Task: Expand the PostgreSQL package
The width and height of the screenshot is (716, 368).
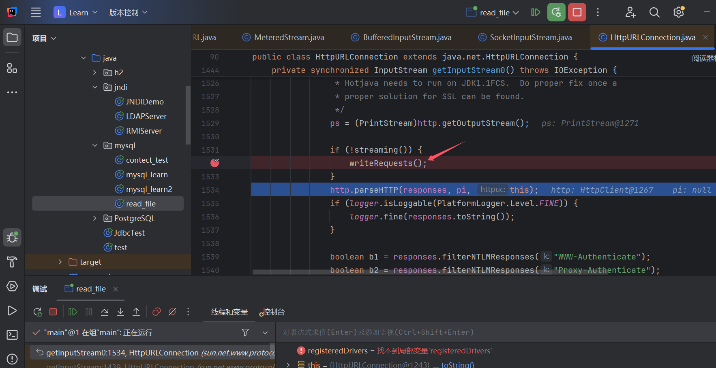Action: point(95,218)
